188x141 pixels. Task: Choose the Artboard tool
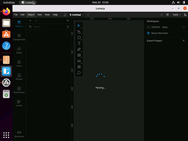point(79,32)
